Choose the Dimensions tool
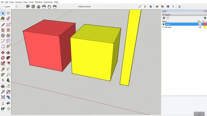The width and height of the screenshot is (207, 116). pos(8,69)
